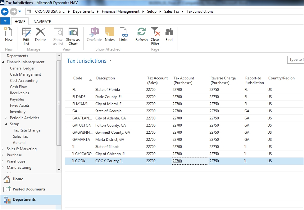Select Show as Chart view icon
Screen dimensions: 304x210
click(73, 36)
